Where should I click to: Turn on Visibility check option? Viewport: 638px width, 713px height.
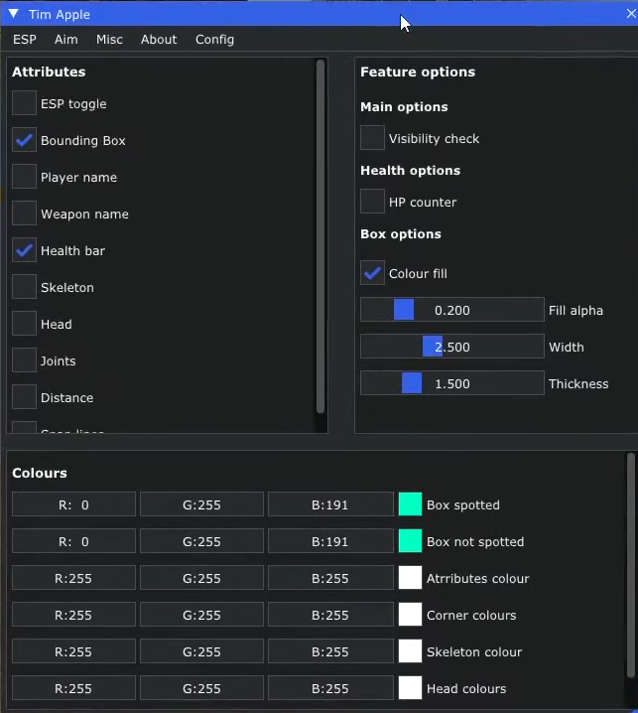coord(373,138)
